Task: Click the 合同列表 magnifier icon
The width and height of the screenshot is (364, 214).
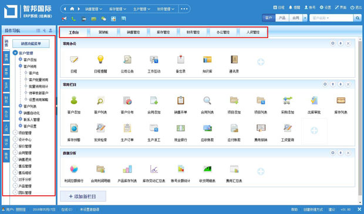Action: pos(207,101)
